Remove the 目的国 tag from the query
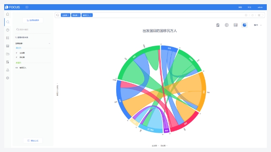Screen dimensions: 271x152 [79, 15]
